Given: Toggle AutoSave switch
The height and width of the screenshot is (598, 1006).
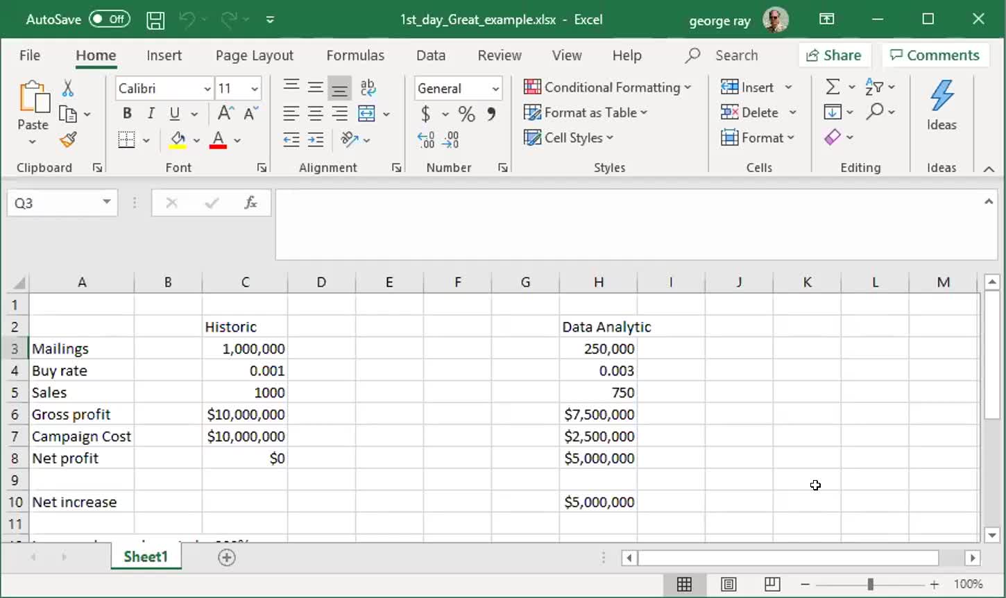Looking at the screenshot, I should (109, 19).
